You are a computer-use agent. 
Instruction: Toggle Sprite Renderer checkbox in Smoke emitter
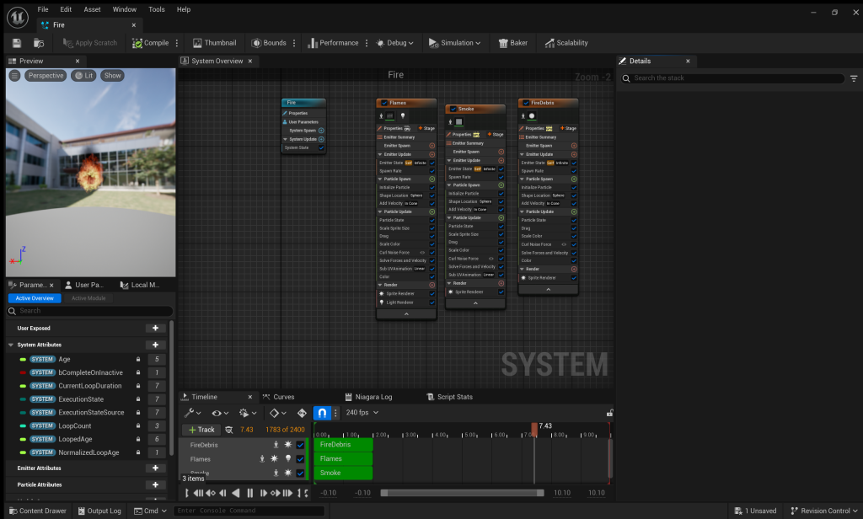pos(501,292)
